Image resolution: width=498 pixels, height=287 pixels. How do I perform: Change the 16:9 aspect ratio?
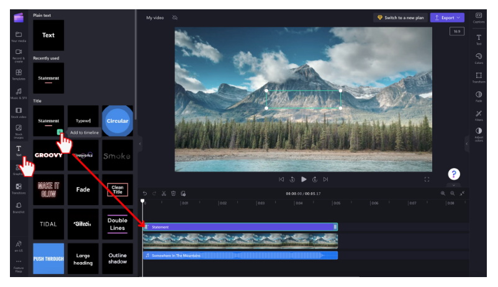457,32
